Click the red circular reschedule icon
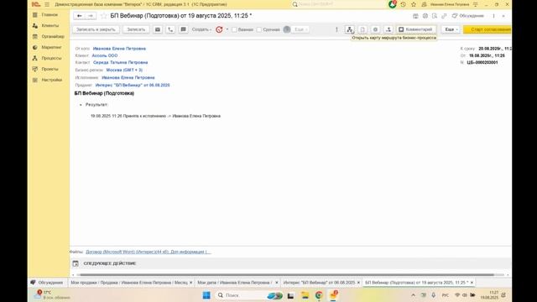 point(219,29)
